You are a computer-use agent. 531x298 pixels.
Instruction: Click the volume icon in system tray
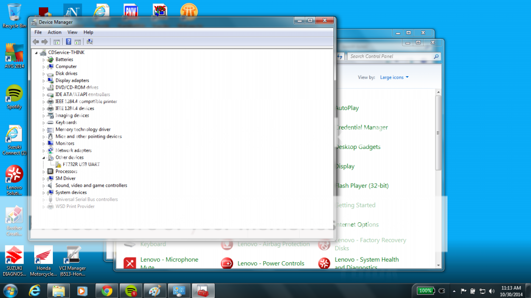click(x=492, y=291)
